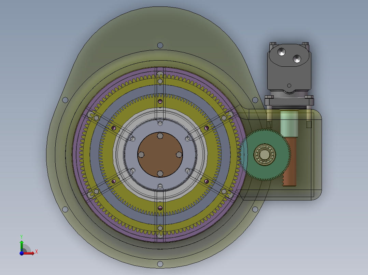Pick the copper-colored shaft beside the green gear
Image resolution: width=368 pixels, height=275 pixels.
290,170
